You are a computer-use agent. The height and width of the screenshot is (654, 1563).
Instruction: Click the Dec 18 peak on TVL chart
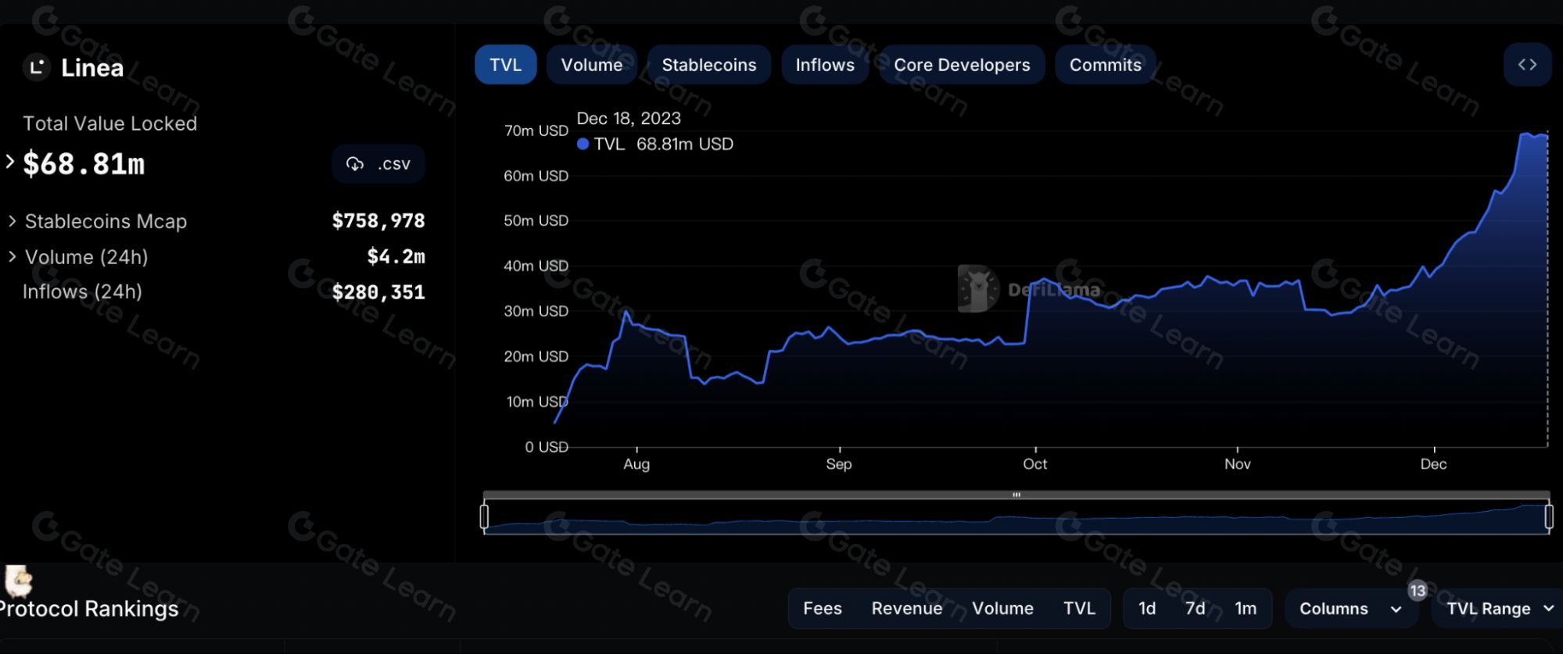pyautogui.click(x=1546, y=136)
